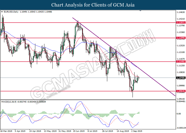The height and width of the screenshot is (133, 186).
Task: Select the 1.12998 red price label
Action: pos(181,38)
